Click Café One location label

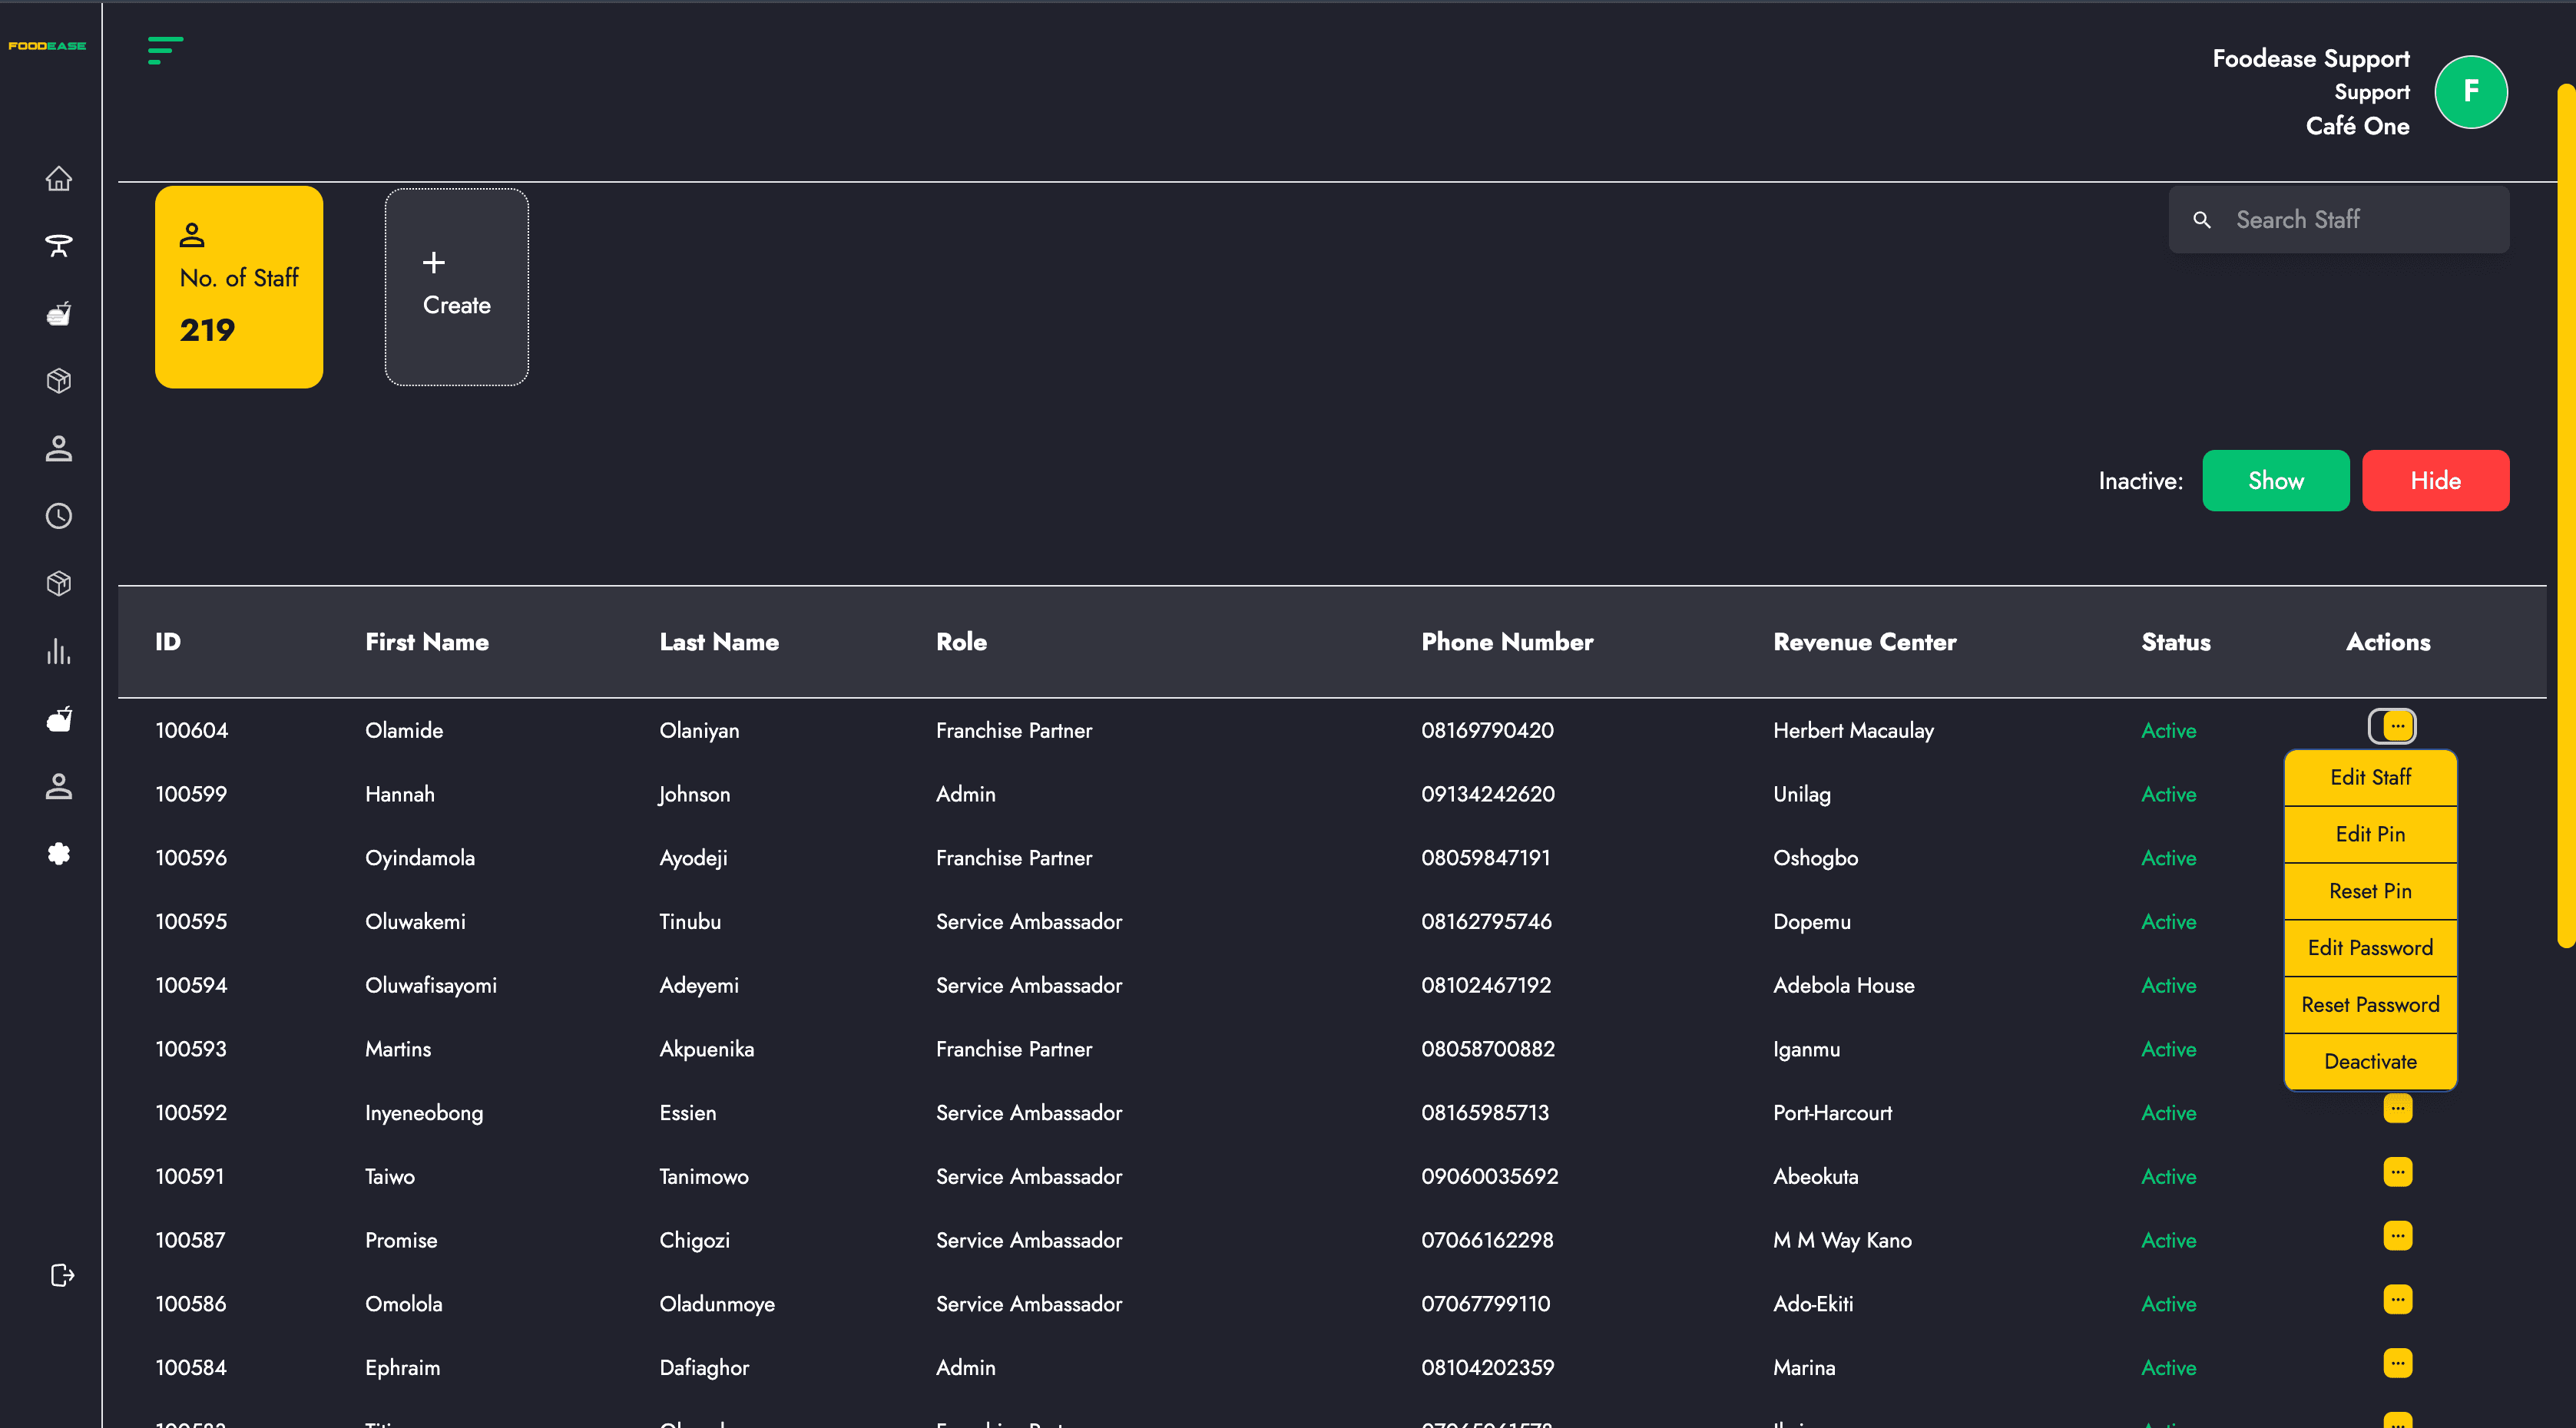[2358, 126]
